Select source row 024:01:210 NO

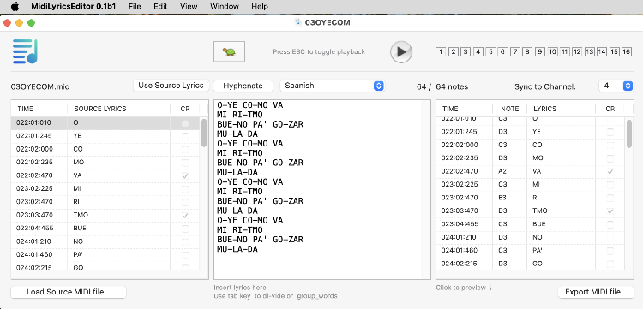point(105,241)
